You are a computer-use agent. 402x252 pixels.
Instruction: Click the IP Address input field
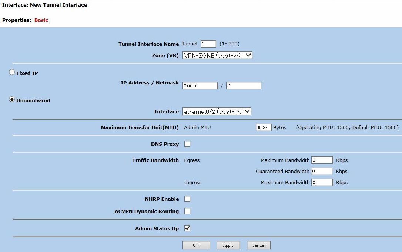pos(200,86)
